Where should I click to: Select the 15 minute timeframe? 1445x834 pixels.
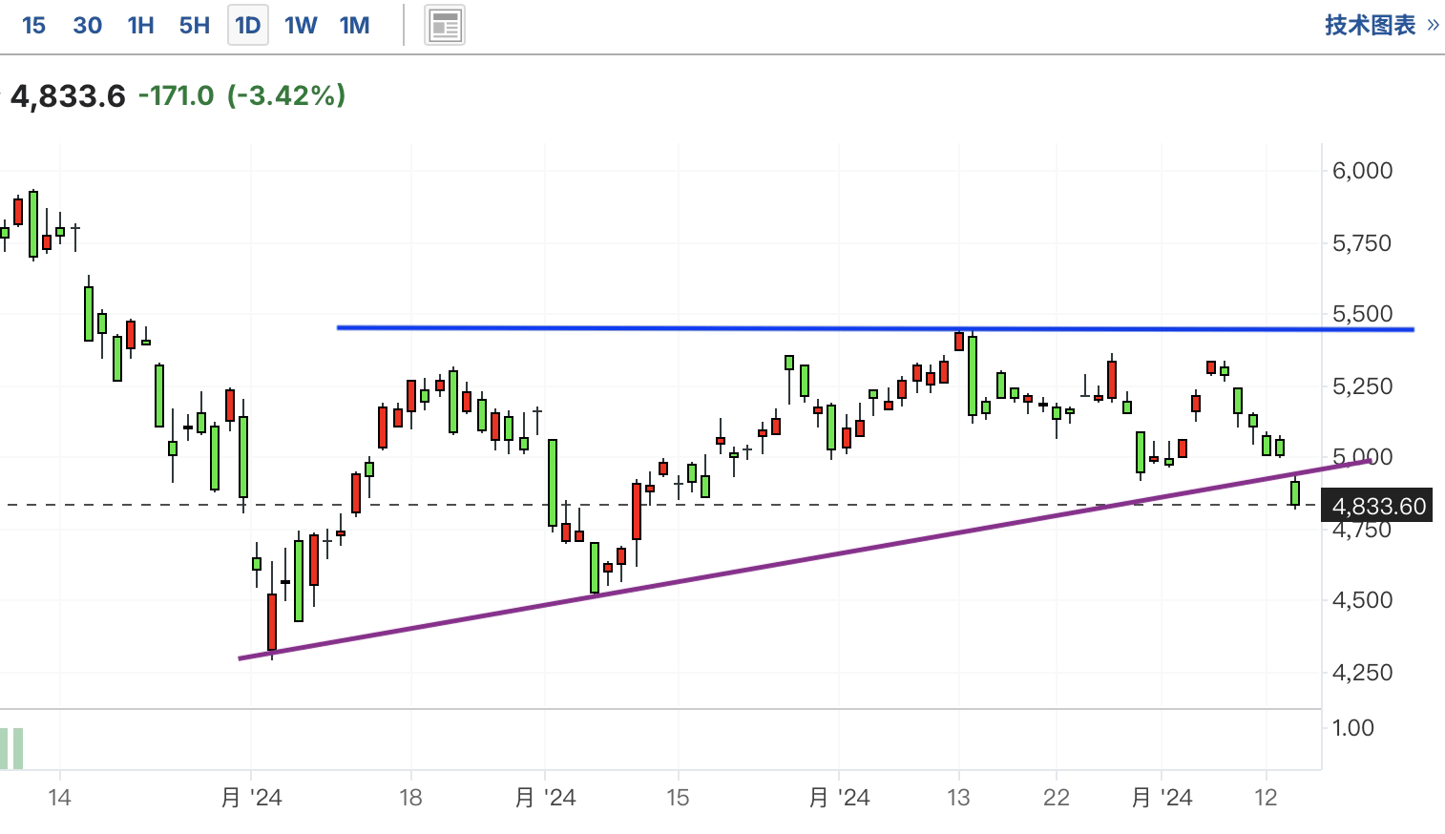33,26
